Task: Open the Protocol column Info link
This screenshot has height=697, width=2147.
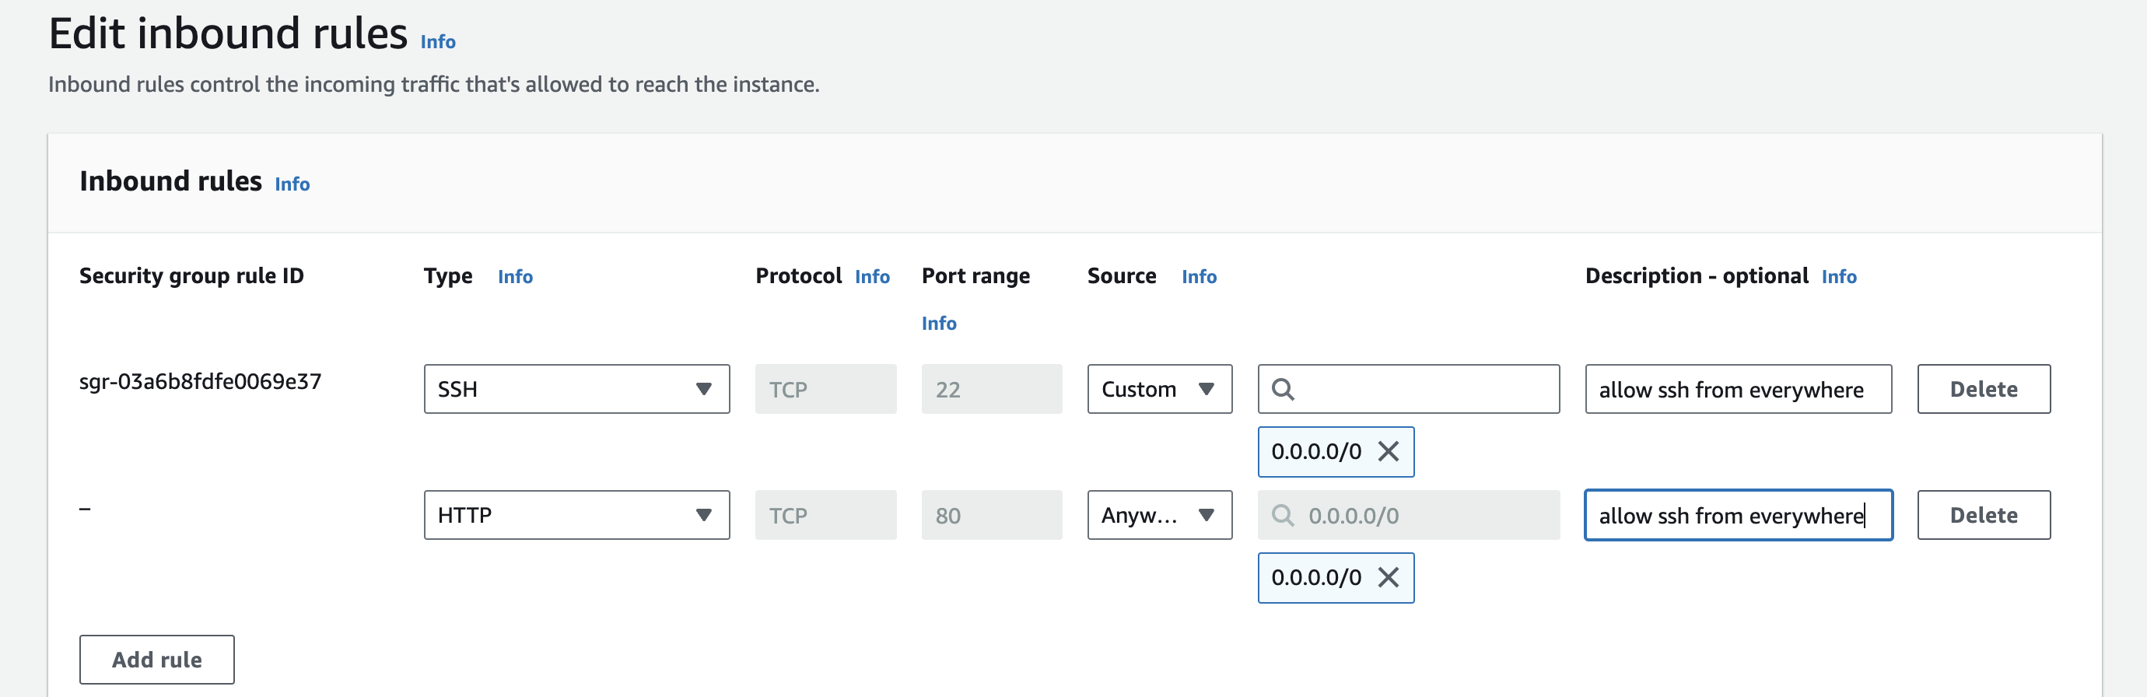Action: pyautogui.click(x=872, y=277)
